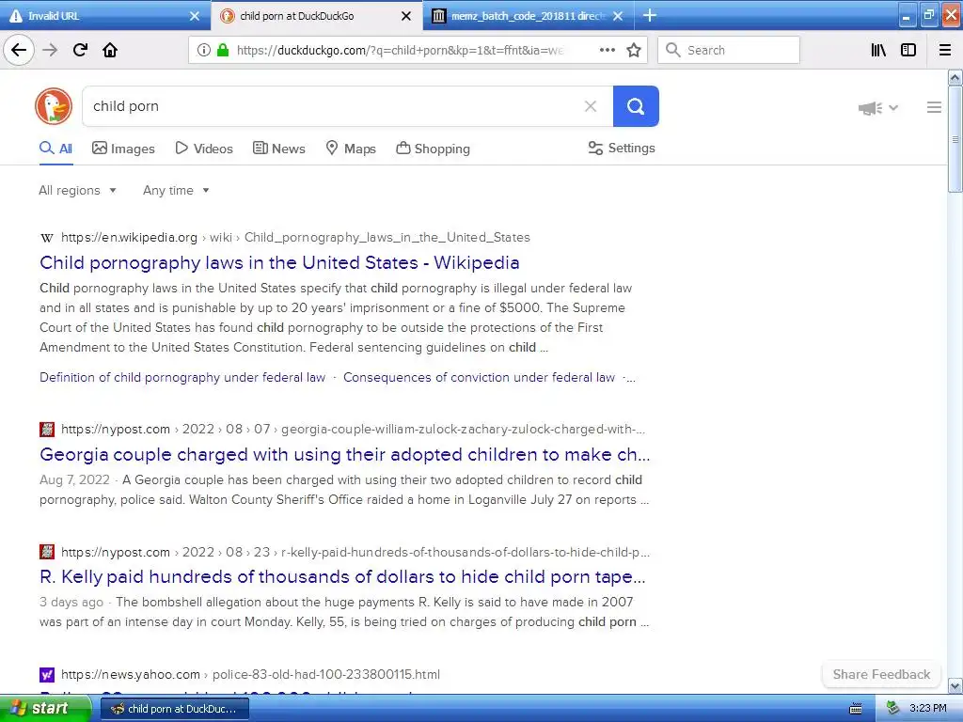Click the vertical scrollbar thumb
Image resolution: width=963 pixels, height=722 pixels.
click(x=955, y=139)
